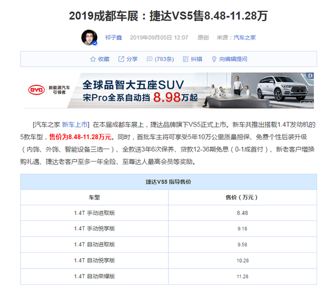Open the (783条) comments link
This screenshot has width=335, height=289.
164,59
